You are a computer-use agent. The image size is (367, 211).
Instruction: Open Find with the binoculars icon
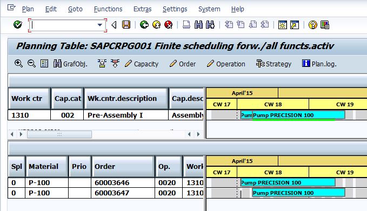[198, 24]
